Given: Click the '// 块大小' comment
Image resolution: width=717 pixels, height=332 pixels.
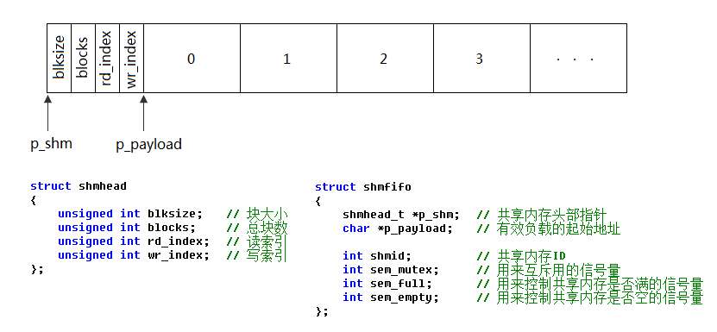Looking at the screenshot, I should (257, 214).
